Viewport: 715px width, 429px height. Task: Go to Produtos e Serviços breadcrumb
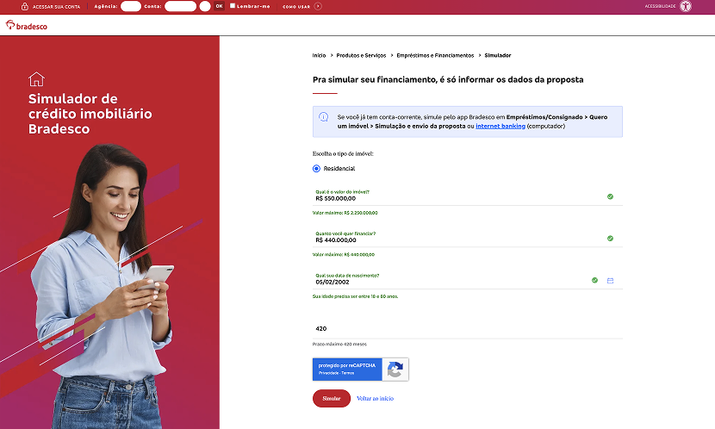(x=361, y=56)
